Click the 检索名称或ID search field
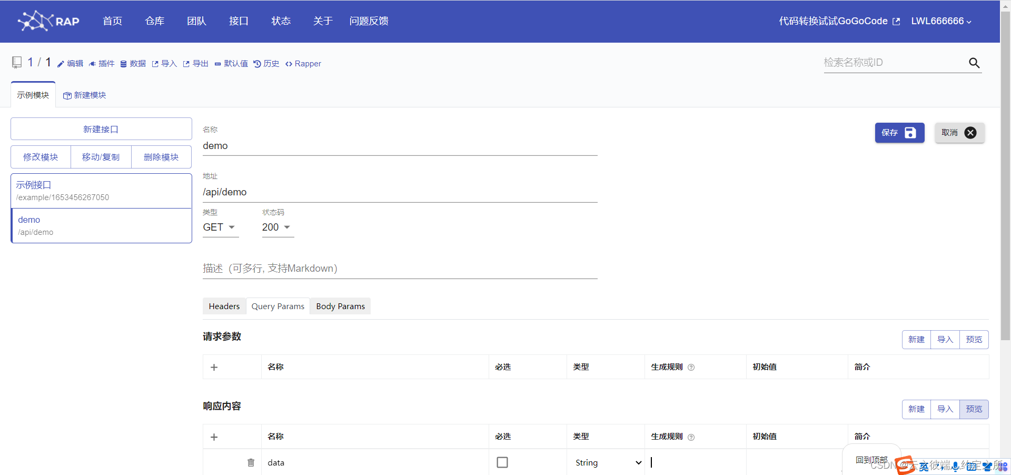This screenshot has width=1011, height=475. [895, 63]
